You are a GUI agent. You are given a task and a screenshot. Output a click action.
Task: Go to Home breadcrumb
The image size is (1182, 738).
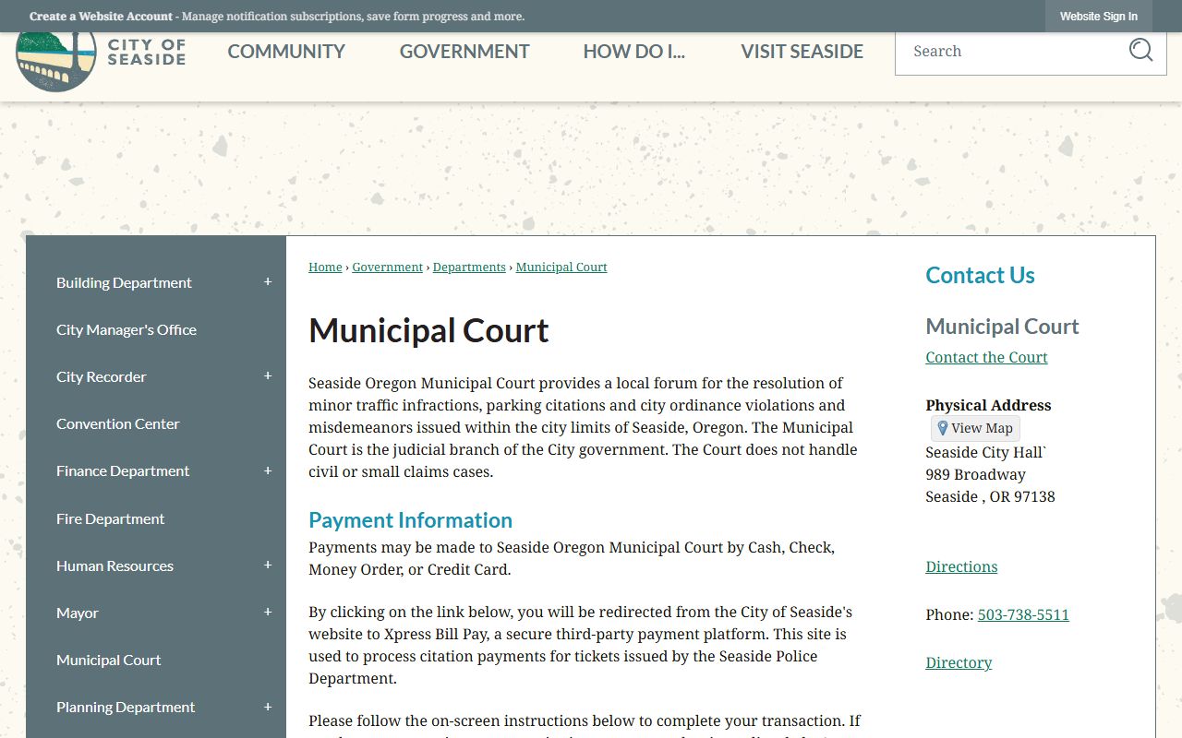[x=325, y=267]
